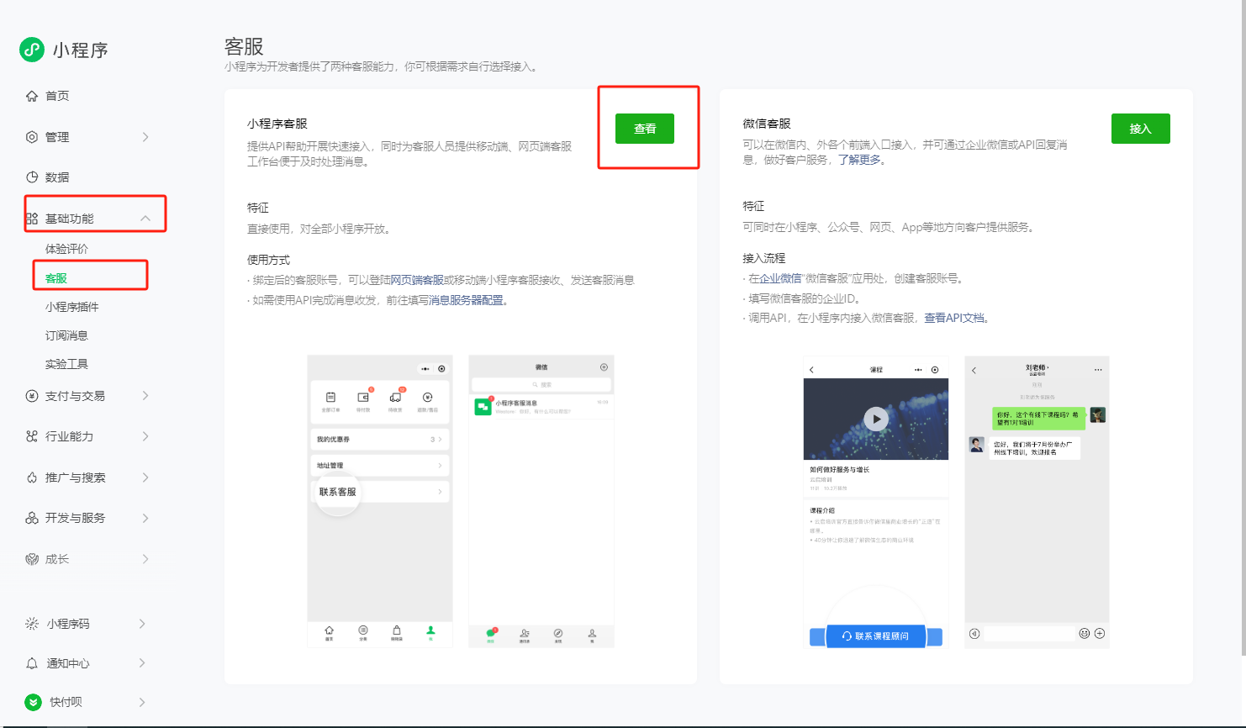This screenshot has height=728, width=1246.
Task: Select the 客服 submenu item
Action: pos(56,278)
